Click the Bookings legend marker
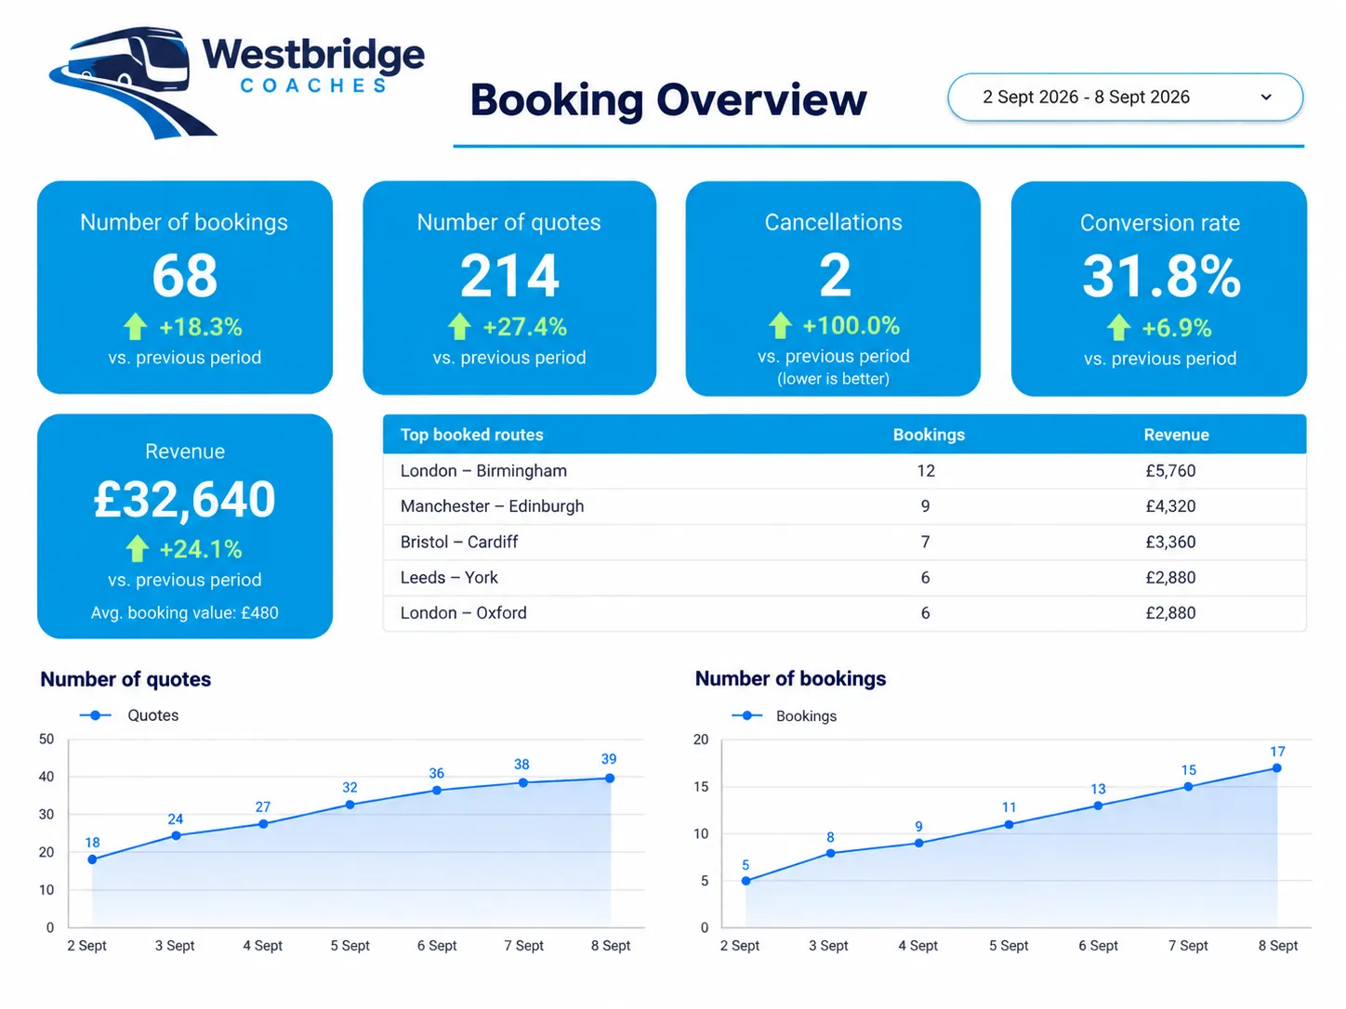 tap(746, 715)
